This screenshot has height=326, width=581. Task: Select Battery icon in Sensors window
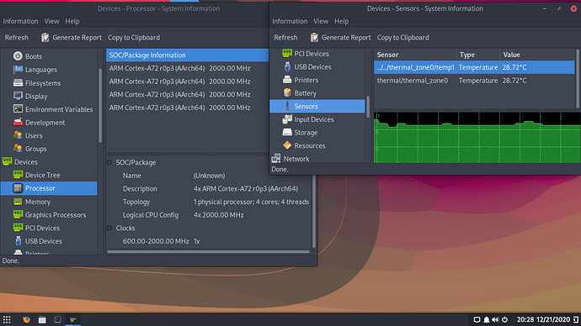point(287,92)
